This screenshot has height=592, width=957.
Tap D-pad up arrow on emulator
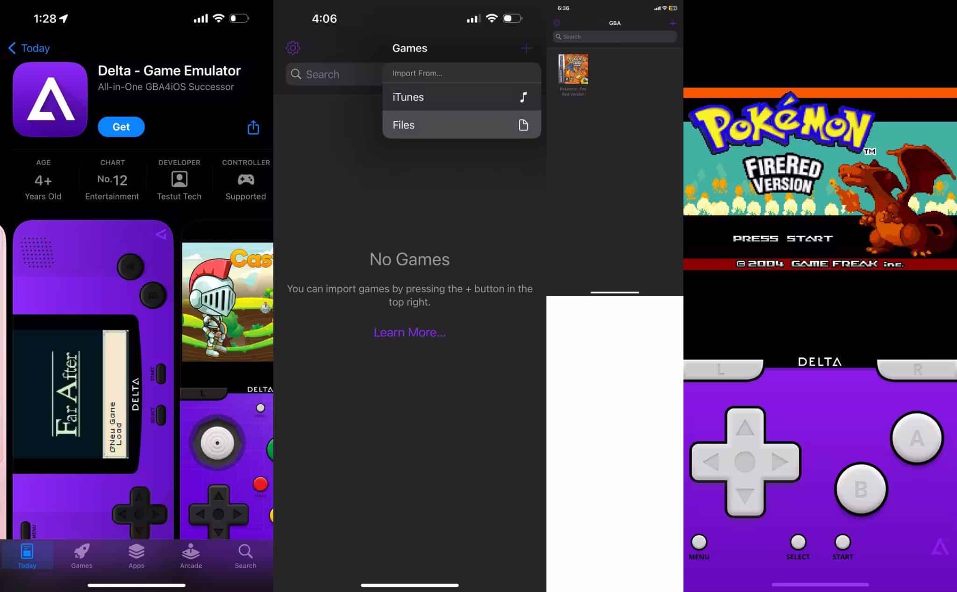click(745, 427)
